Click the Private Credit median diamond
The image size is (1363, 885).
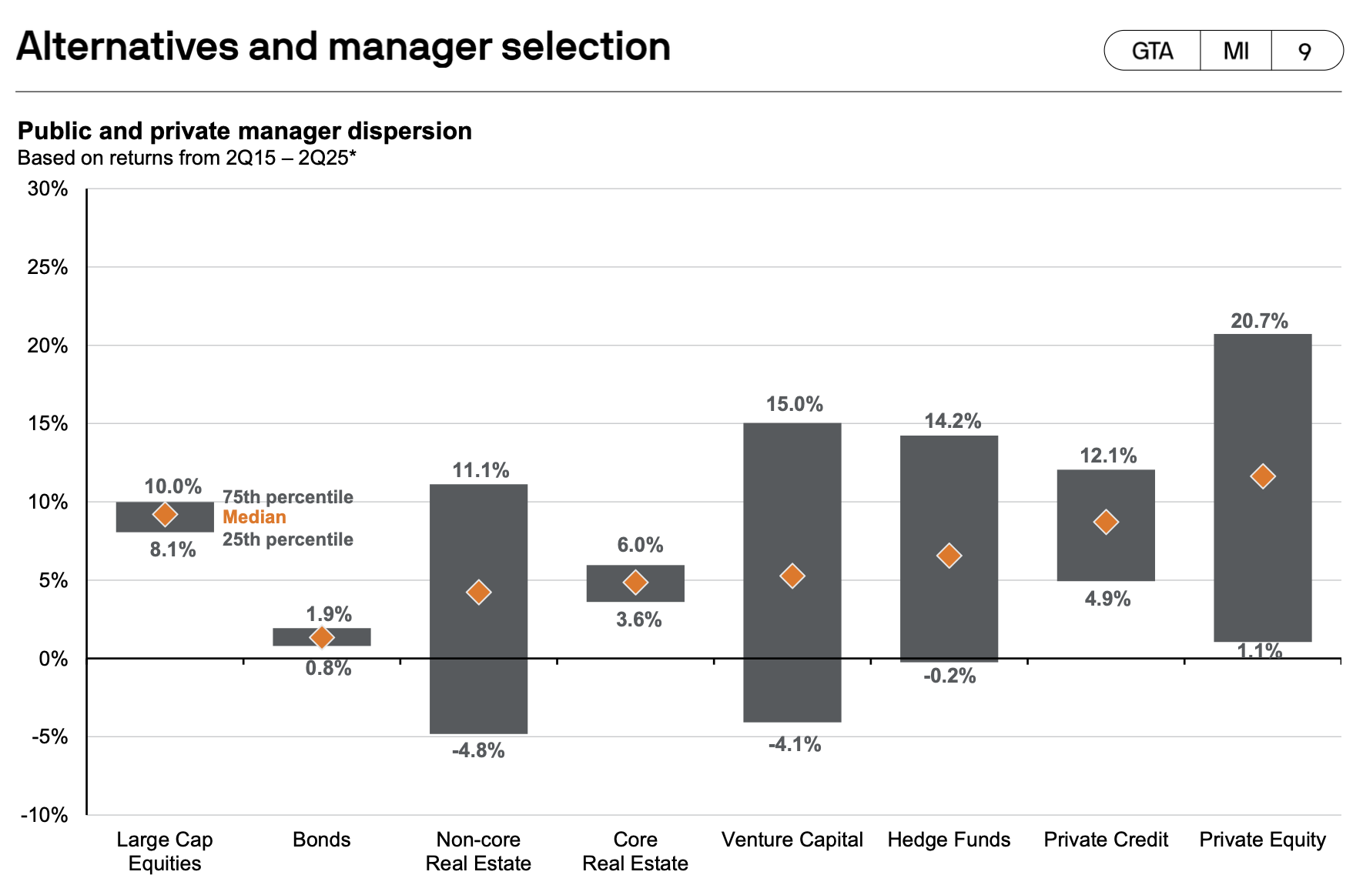(x=1106, y=522)
